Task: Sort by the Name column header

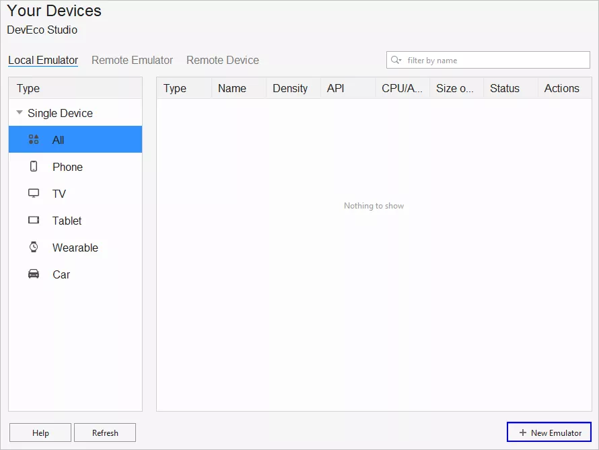Action: tap(238, 88)
